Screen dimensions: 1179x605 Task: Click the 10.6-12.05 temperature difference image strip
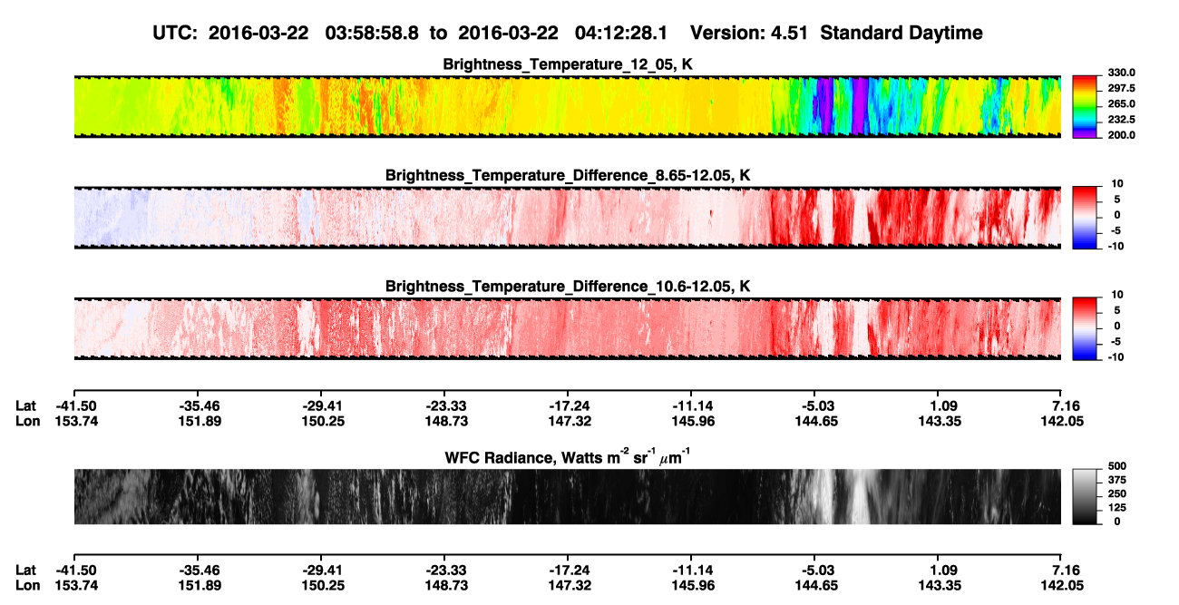pos(567,327)
